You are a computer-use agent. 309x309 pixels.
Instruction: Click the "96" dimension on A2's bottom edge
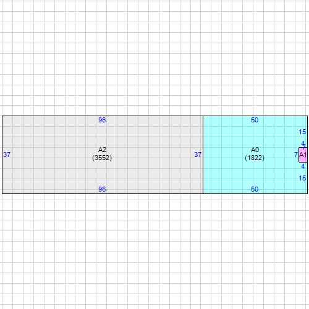[102, 189]
